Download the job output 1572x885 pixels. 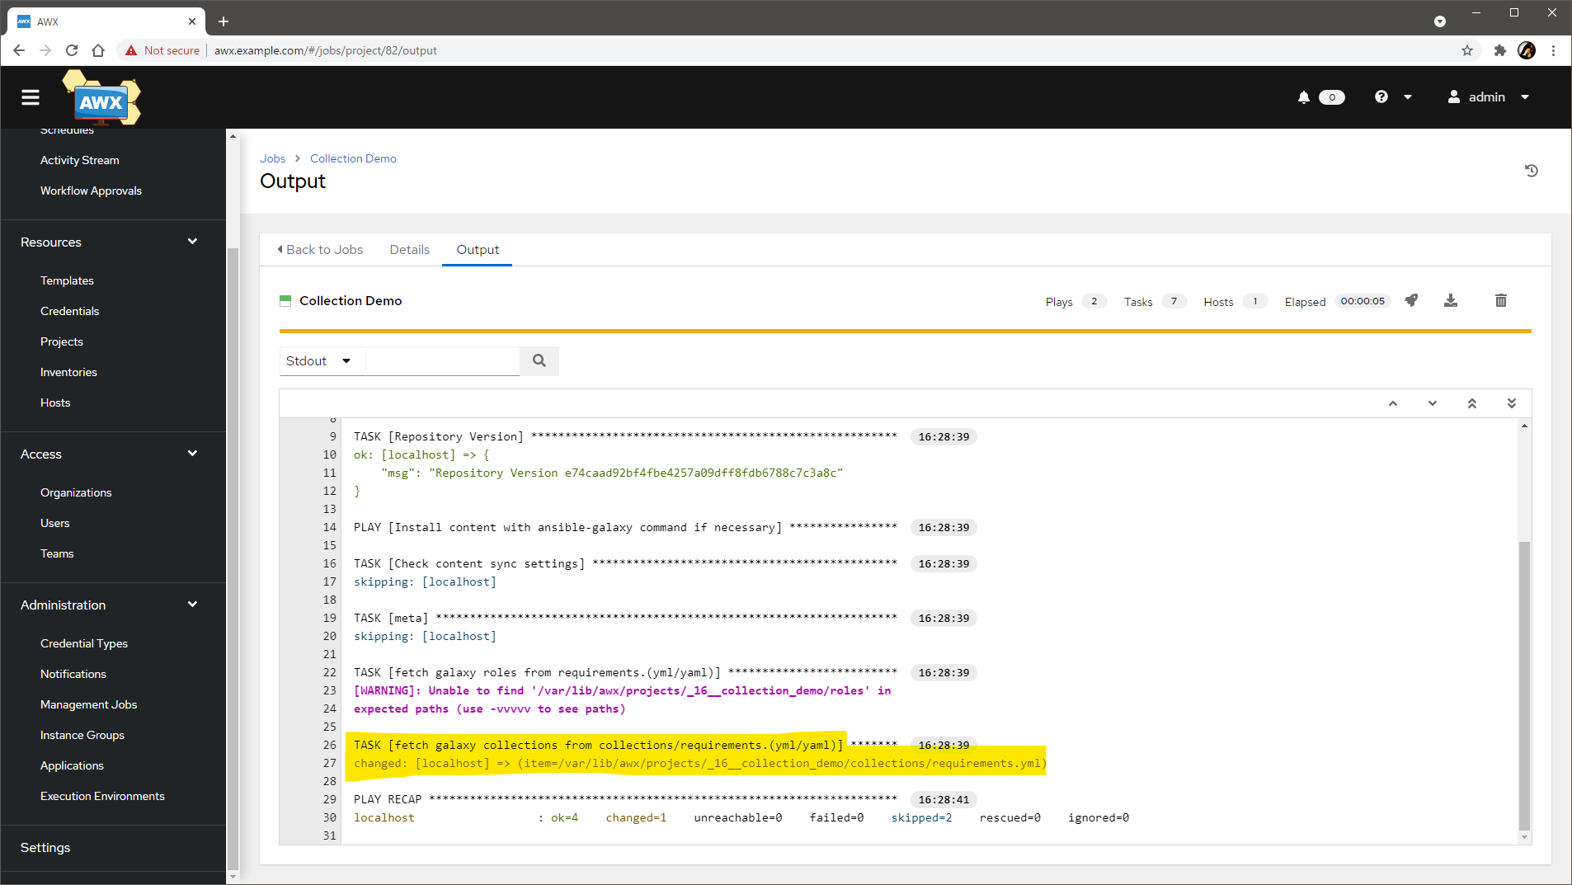[x=1451, y=300]
